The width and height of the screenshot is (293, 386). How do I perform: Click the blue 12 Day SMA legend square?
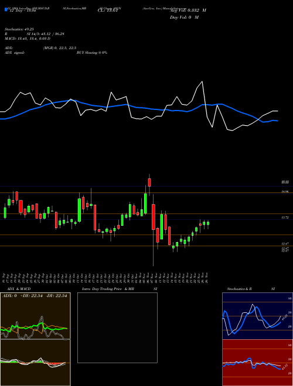coord(6,9)
